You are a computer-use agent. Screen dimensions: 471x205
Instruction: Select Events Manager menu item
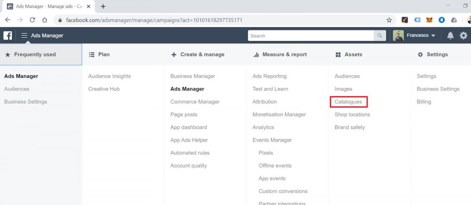click(272, 140)
